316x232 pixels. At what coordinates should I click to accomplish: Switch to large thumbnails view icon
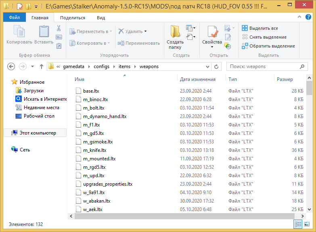coord(307,224)
